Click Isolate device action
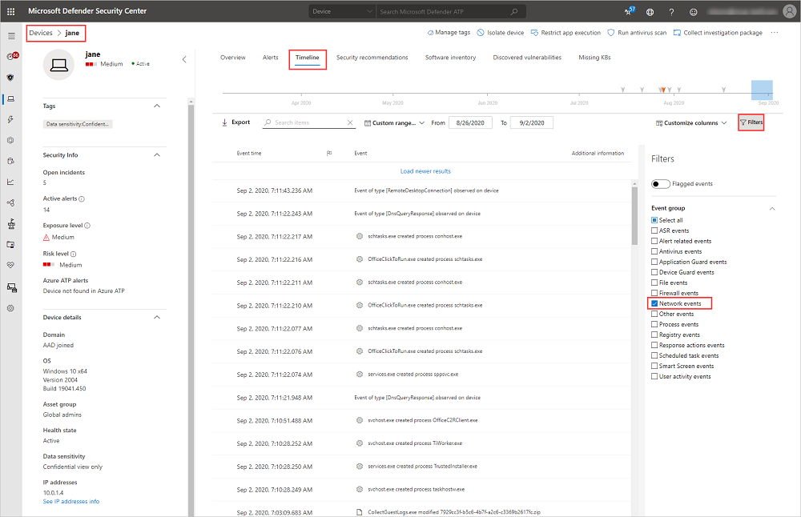Screen dimensions: 801x517 tap(500, 33)
